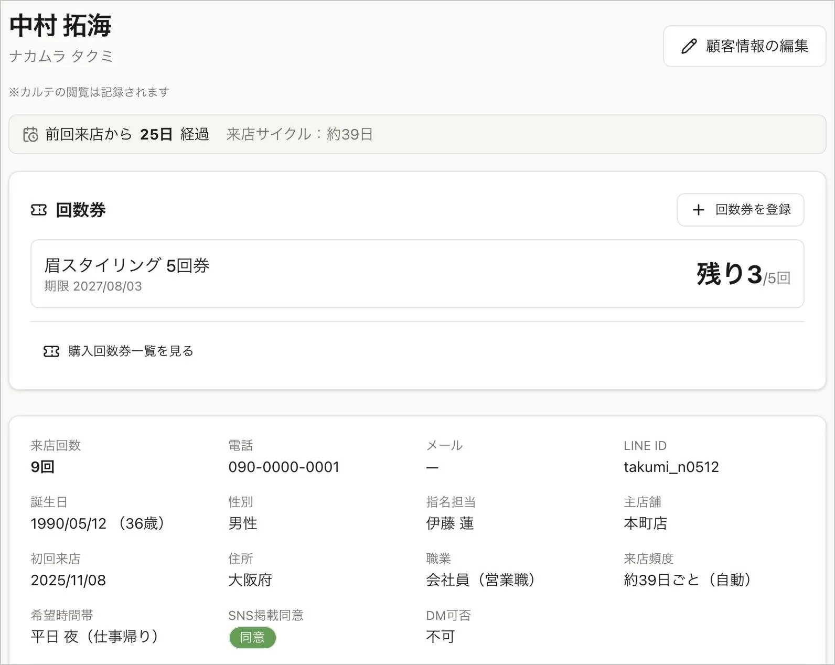Open the 眉スタイリング 5回券 ticket card
Viewport: 835px width, 665px height.
click(x=417, y=274)
